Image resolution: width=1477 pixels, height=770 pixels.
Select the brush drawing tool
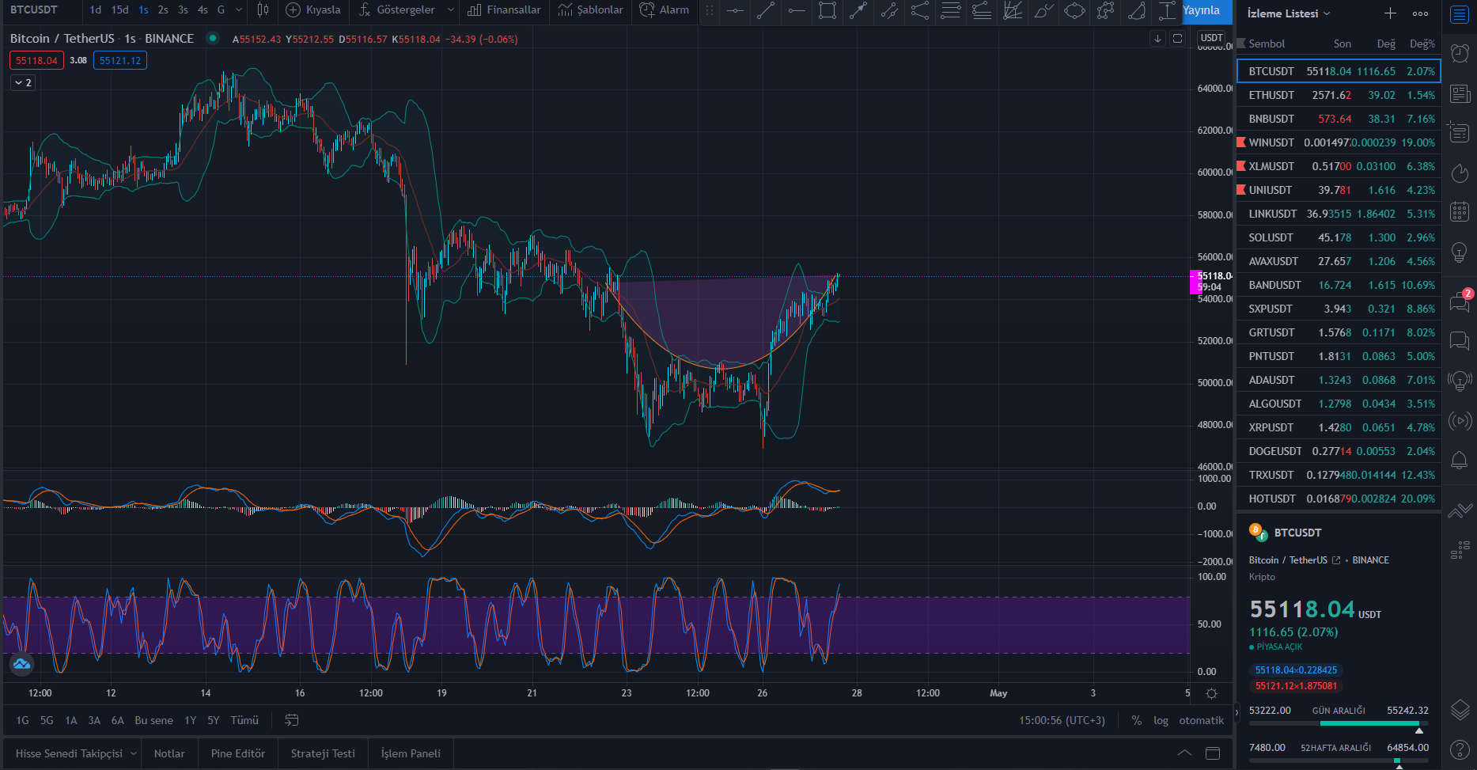point(1043,11)
